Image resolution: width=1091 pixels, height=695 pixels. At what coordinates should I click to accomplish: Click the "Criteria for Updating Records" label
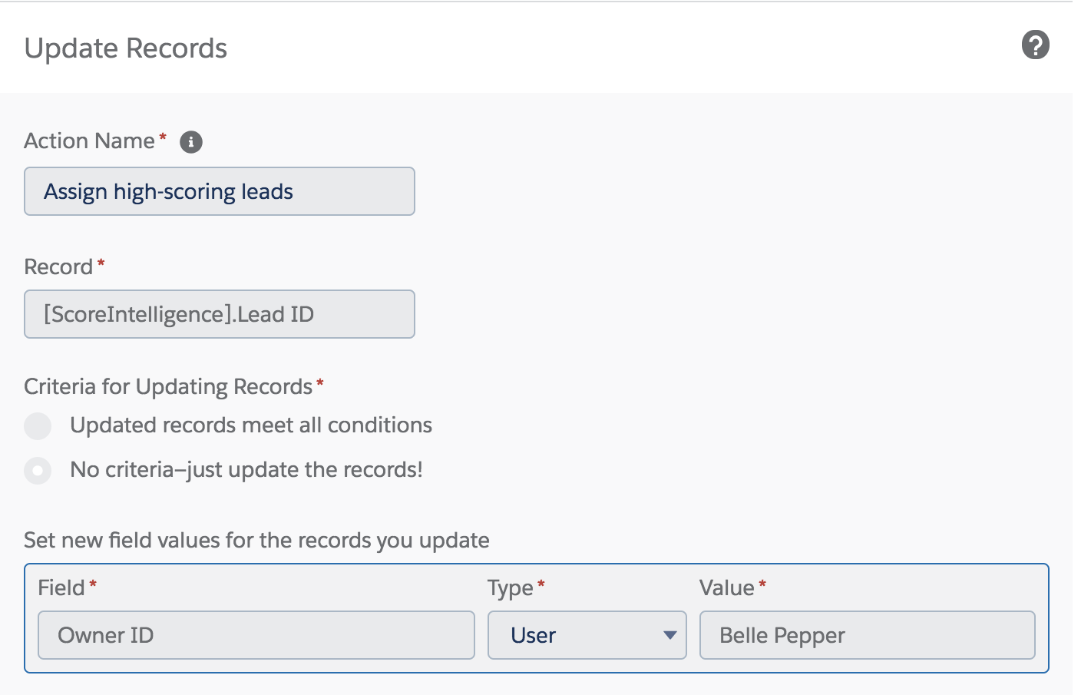[x=168, y=386]
